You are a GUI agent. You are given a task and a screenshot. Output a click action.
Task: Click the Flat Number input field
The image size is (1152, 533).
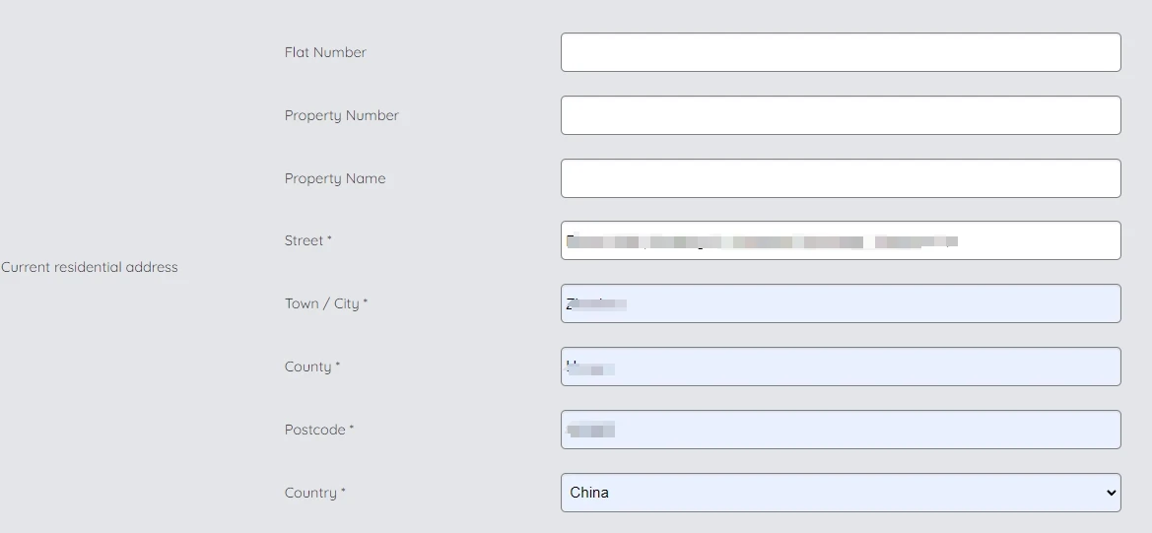click(x=840, y=52)
